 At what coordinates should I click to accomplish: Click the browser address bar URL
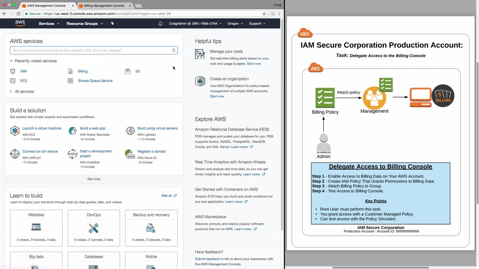(107, 13)
